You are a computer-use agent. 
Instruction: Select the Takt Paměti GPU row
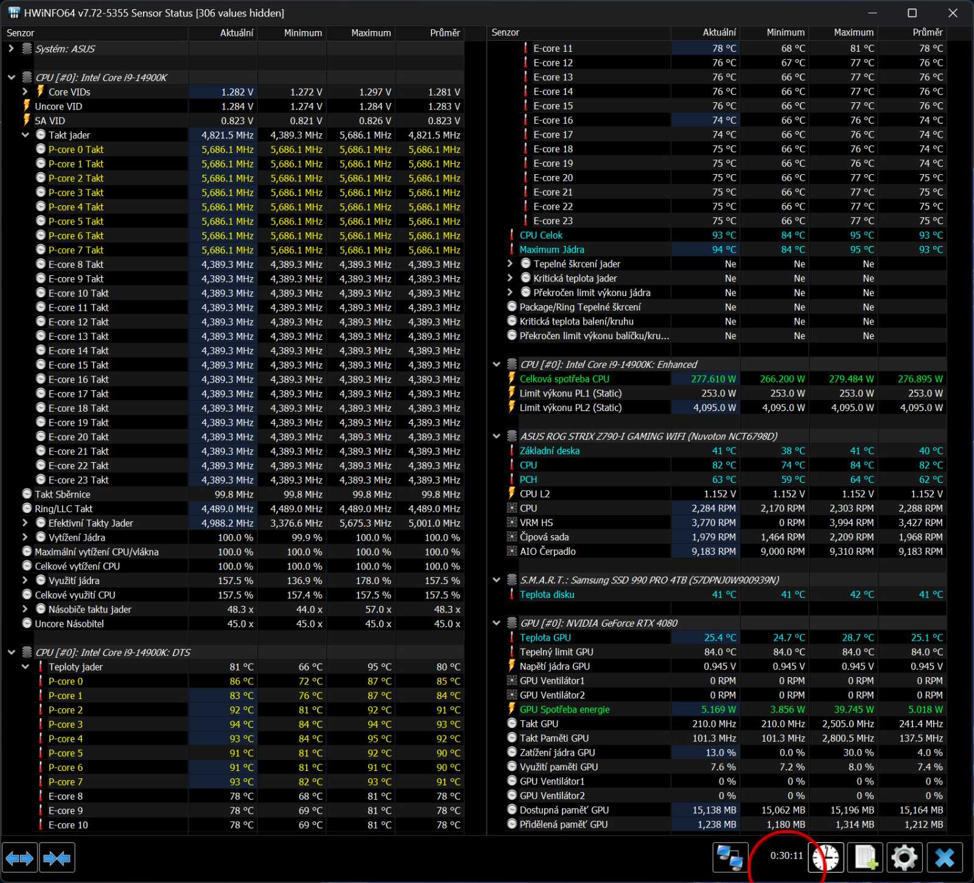pos(717,738)
